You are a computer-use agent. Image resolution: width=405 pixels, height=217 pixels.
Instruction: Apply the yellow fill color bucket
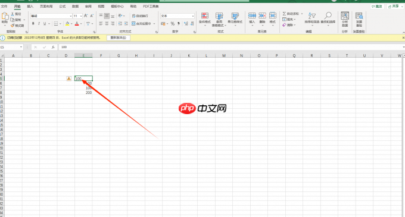67,24
